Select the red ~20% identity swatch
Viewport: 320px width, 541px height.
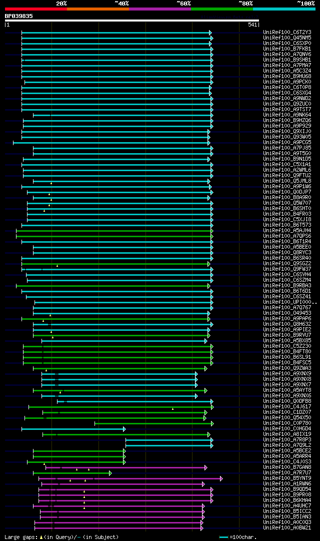click(36, 9)
